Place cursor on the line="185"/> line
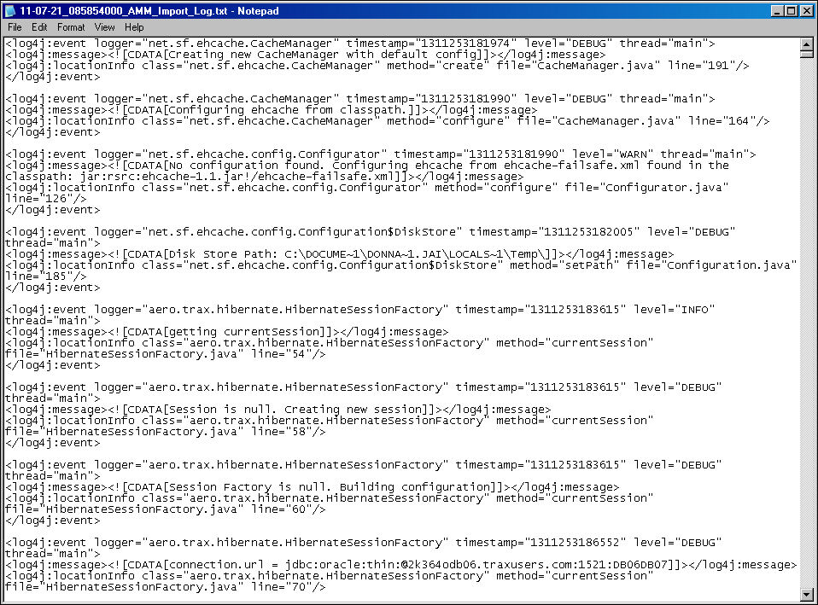 tap(46, 276)
